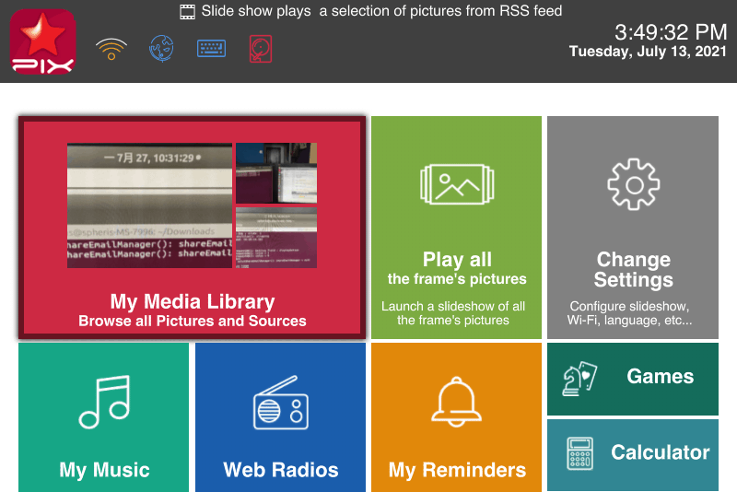This screenshot has height=492, width=737.
Task: Select the large terminal screenshot thumbnail
Action: point(149,205)
